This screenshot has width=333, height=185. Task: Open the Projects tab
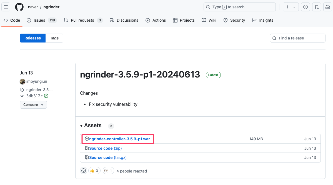(x=184, y=20)
